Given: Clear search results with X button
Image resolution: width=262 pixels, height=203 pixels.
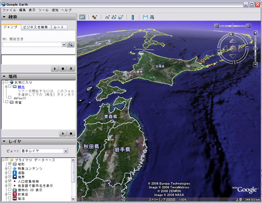Looking at the screenshot, I should click(71, 69).
